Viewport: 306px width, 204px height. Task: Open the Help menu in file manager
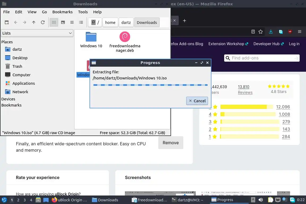point(97,12)
